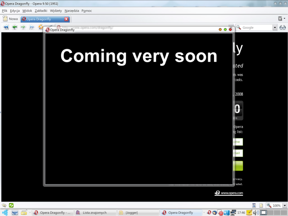Click the 17:46 clock
The width and height of the screenshot is (288, 216).
(241, 213)
